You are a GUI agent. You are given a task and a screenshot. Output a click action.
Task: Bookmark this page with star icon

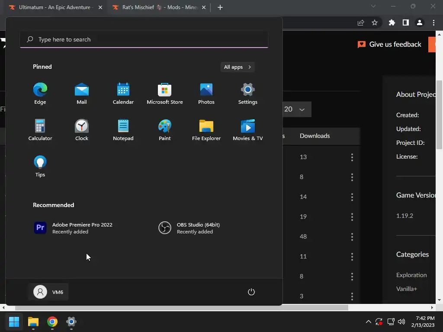coord(375,22)
